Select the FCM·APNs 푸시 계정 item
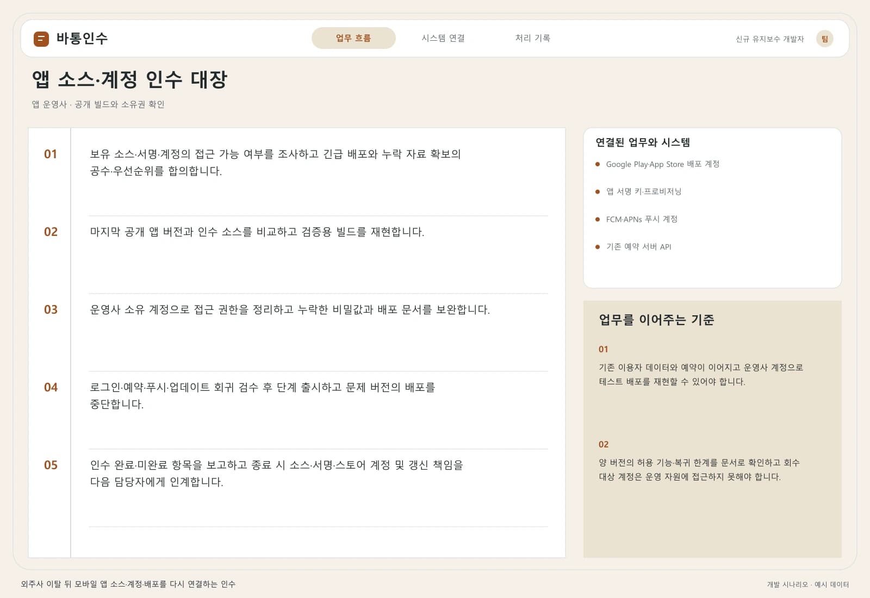 [x=642, y=219]
